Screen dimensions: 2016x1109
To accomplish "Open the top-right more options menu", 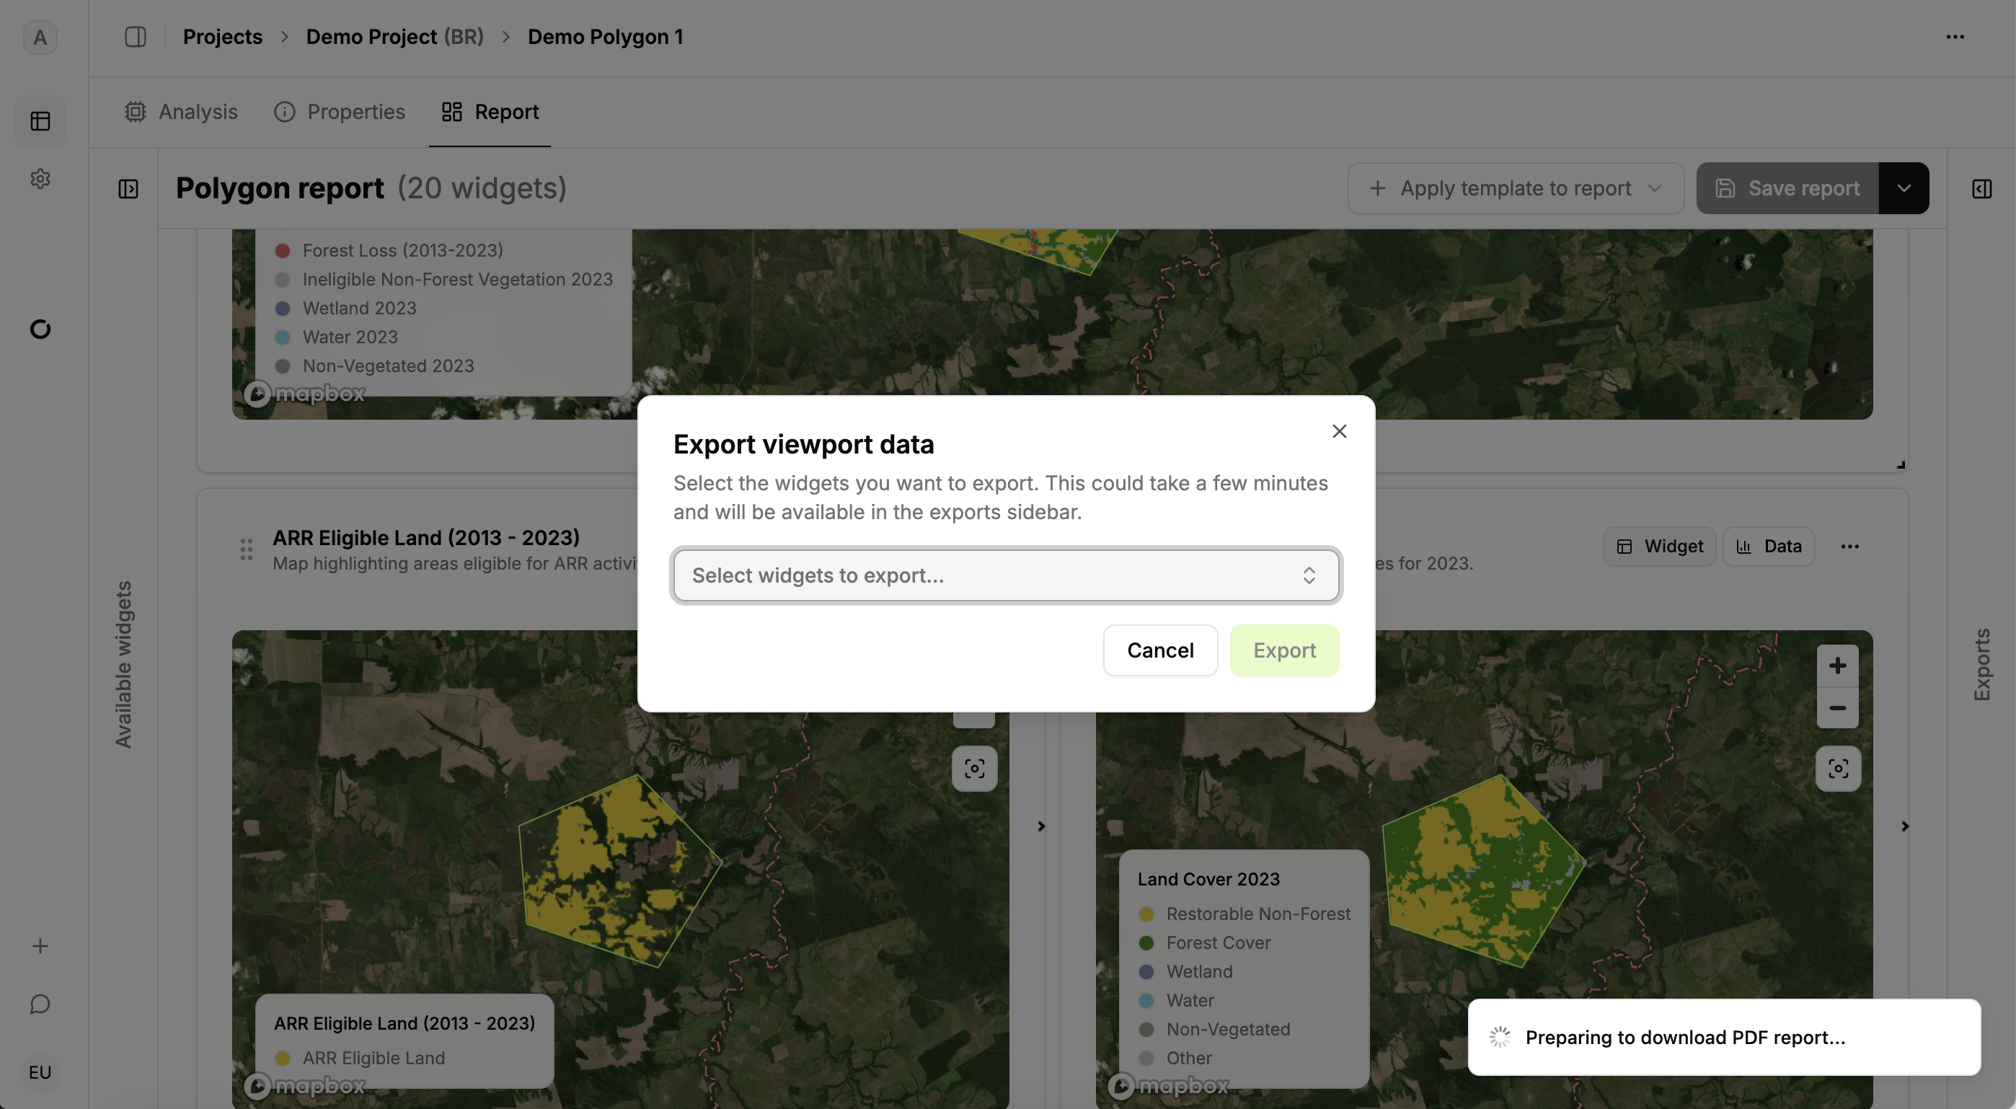I will (x=1954, y=37).
